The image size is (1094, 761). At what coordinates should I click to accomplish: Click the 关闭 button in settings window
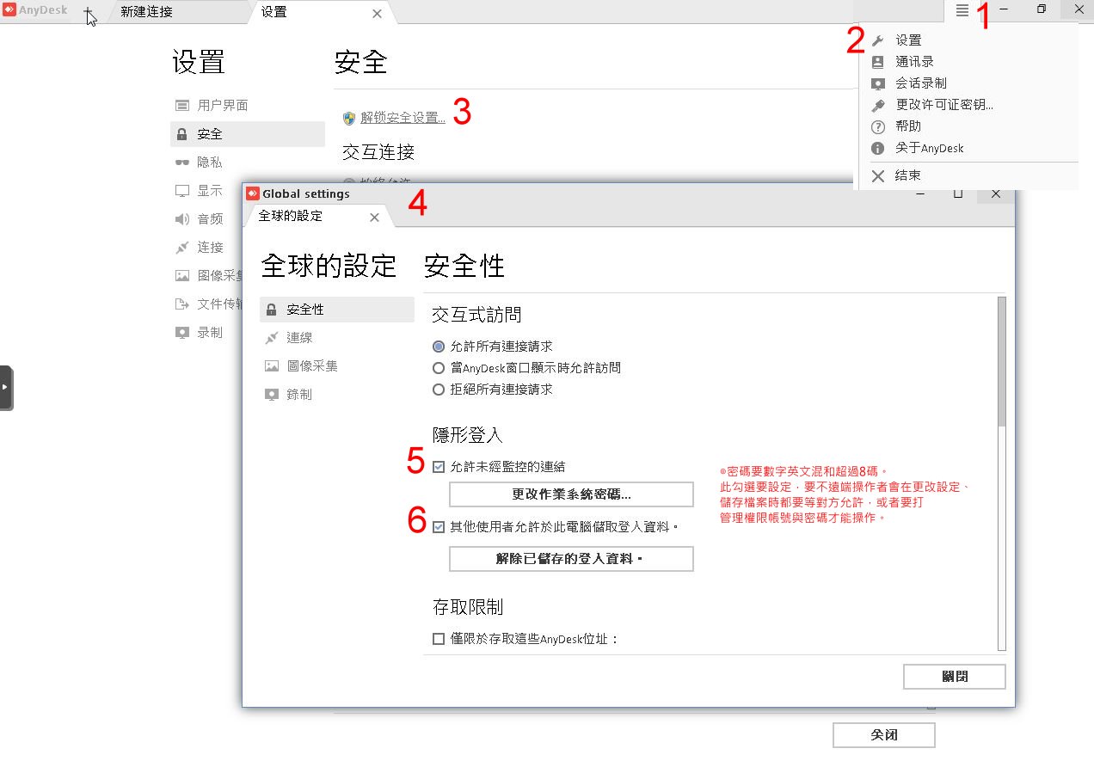coord(883,735)
